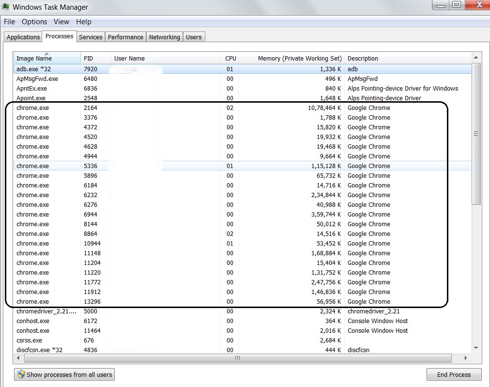490x387 pixels.
Task: Select chrome.exe with PID 2164
Action: 242,108
